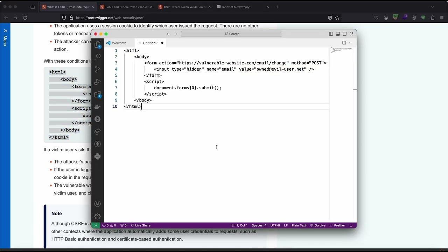Click line 7 document.forms[0].submit() code
448x252 pixels.
click(x=188, y=88)
